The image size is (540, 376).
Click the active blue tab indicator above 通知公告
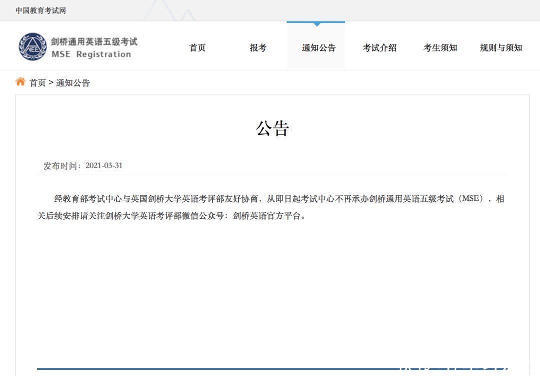(x=315, y=22)
